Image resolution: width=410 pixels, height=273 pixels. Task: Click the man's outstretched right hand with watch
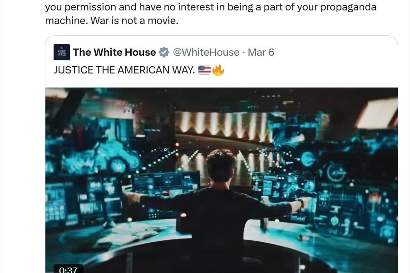click(x=303, y=202)
